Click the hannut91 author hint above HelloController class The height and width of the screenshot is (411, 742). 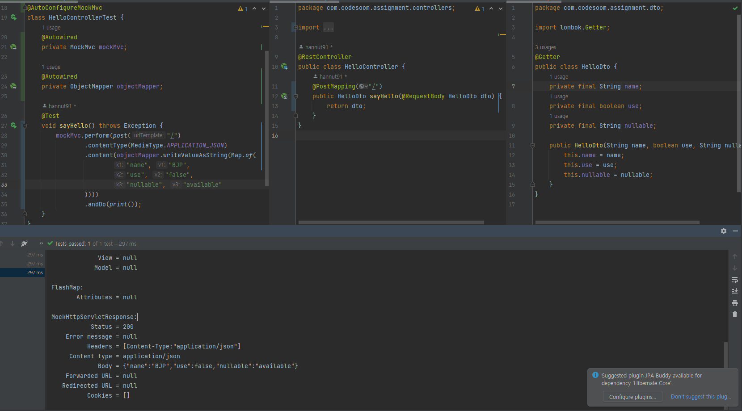[316, 47]
